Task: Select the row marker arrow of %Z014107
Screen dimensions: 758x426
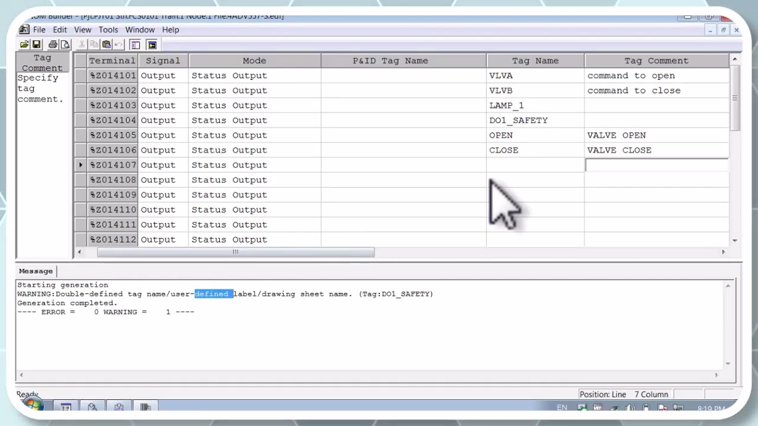Action: (x=81, y=165)
